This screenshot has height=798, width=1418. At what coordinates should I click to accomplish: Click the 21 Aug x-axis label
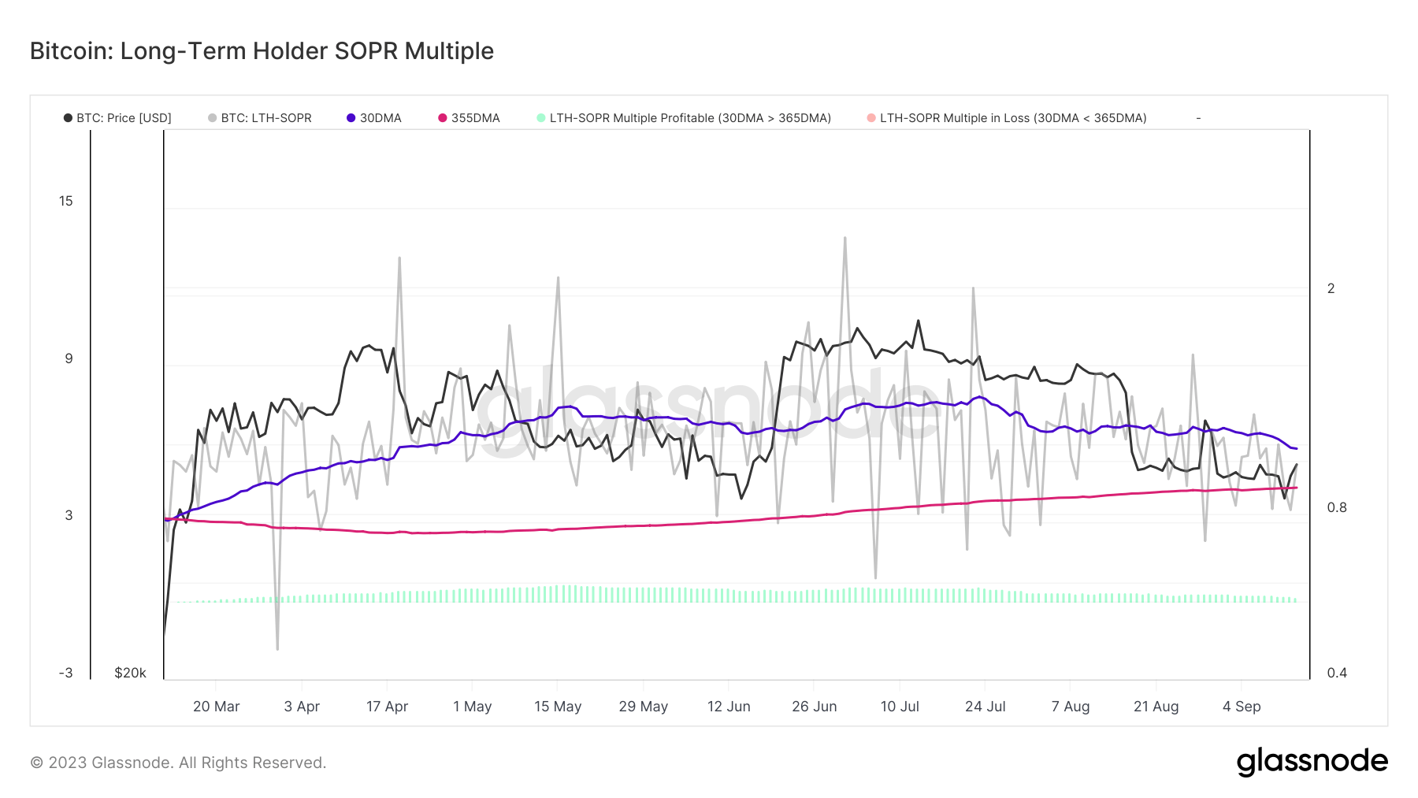coord(1156,707)
